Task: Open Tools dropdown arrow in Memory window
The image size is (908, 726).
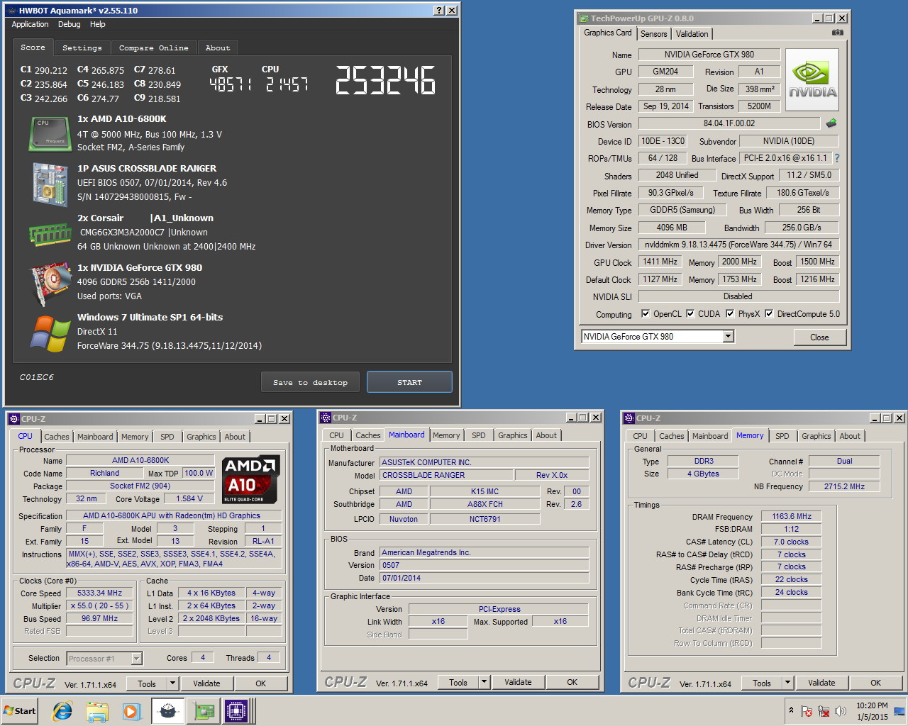Action: (x=787, y=683)
